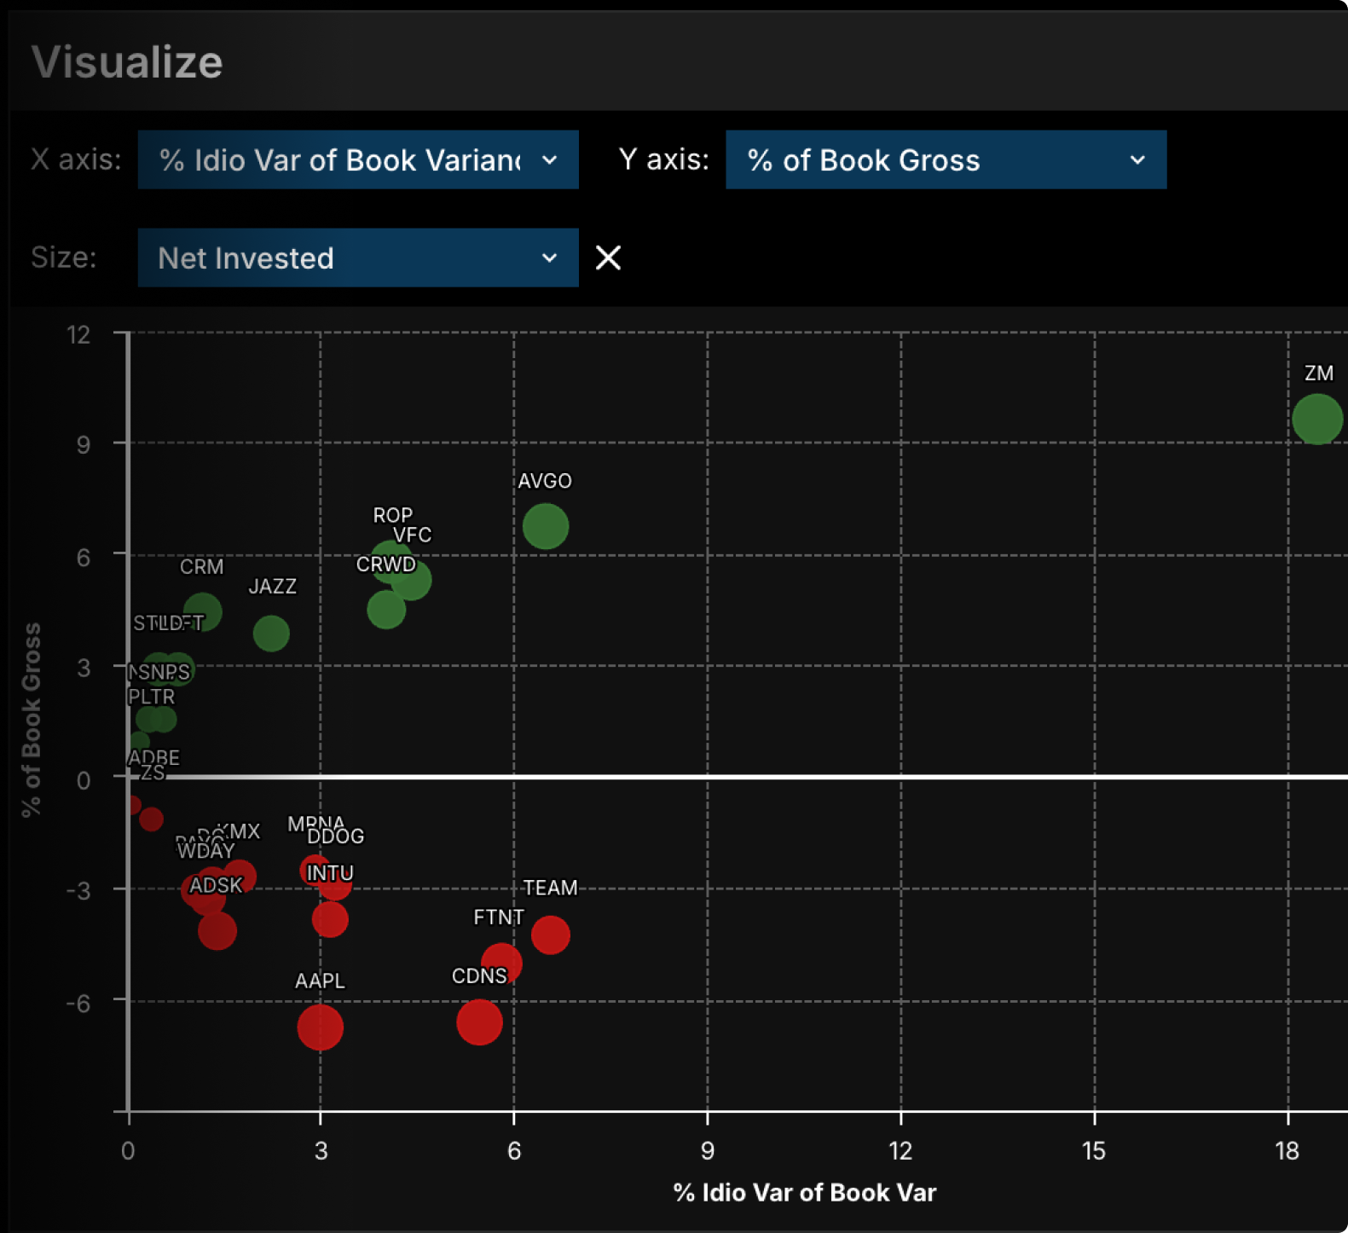Click the CRWD green bubble

click(x=386, y=610)
